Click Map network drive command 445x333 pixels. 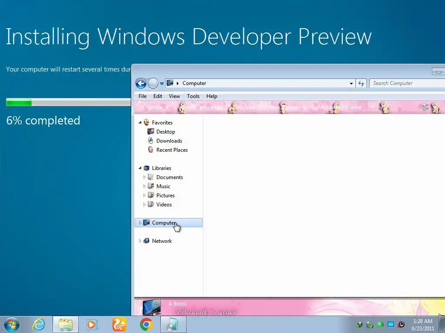tap(339, 107)
